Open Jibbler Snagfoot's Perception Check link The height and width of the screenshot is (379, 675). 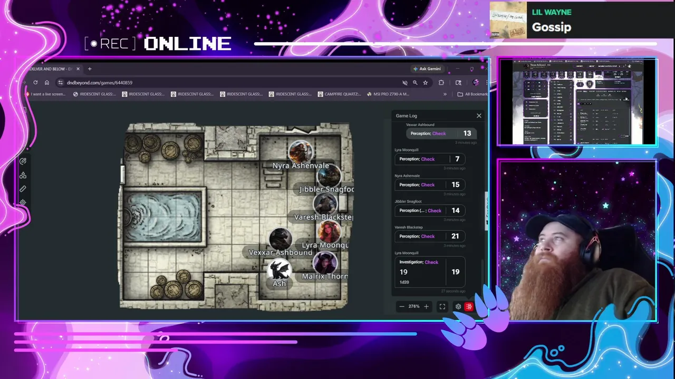click(x=435, y=211)
